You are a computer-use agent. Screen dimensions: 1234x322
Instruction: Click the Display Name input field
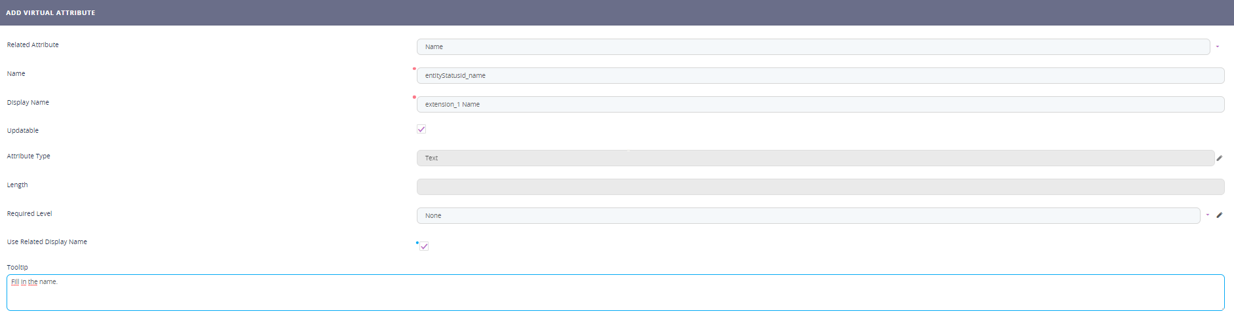point(820,105)
